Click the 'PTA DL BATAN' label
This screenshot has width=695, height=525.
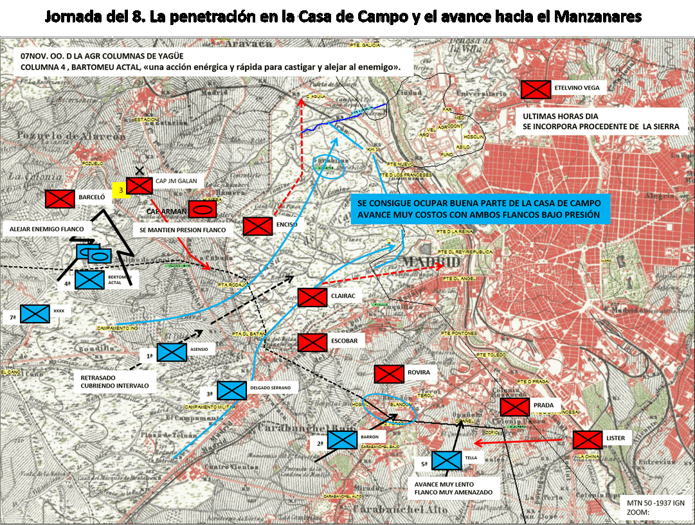tap(249, 334)
